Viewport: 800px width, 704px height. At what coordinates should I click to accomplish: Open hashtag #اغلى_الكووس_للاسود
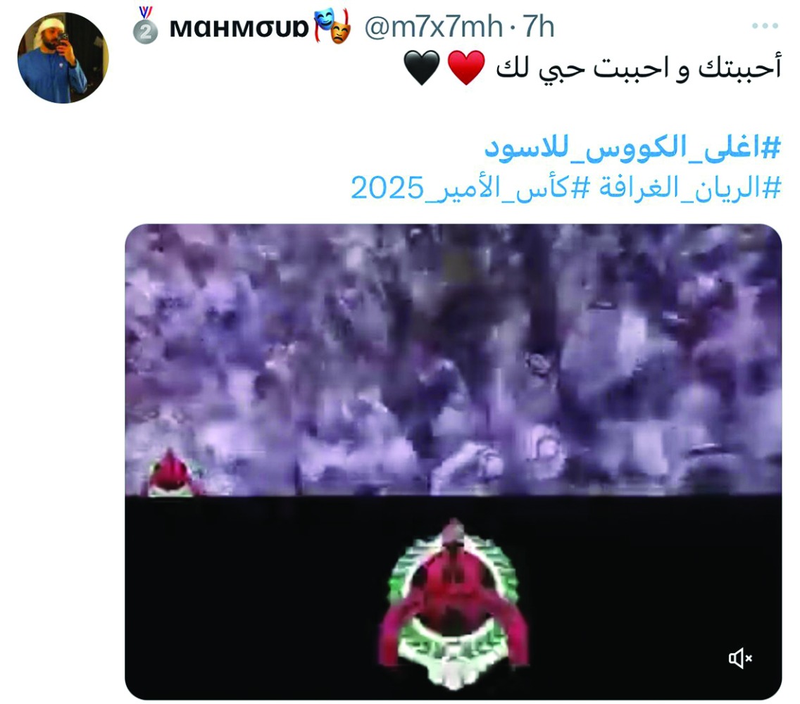pos(632,147)
